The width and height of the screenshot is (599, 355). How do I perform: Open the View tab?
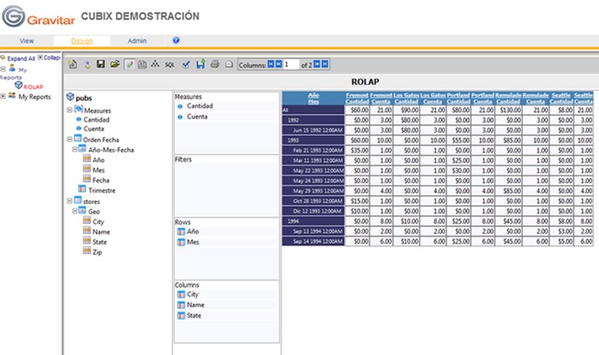tap(27, 41)
